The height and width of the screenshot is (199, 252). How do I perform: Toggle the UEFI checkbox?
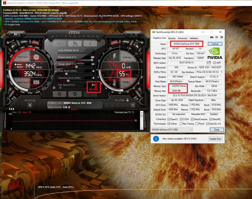(214, 63)
